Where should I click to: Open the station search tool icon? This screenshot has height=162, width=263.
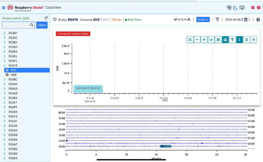click(229, 8)
